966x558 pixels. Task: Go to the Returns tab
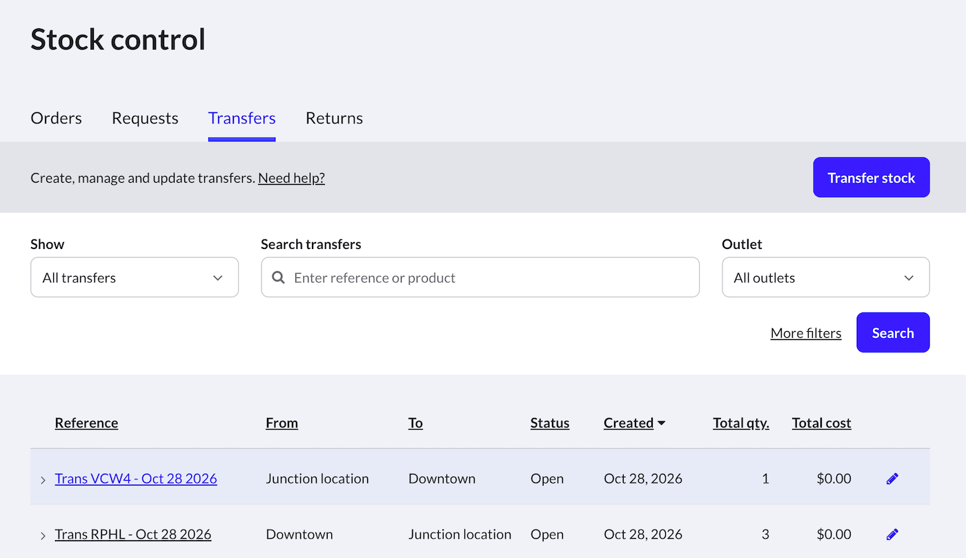click(334, 119)
